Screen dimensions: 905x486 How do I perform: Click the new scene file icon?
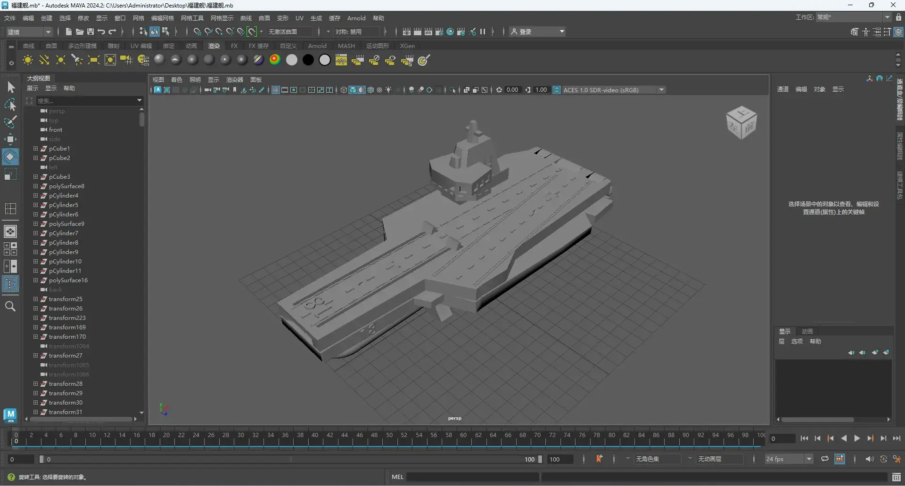pyautogui.click(x=69, y=32)
